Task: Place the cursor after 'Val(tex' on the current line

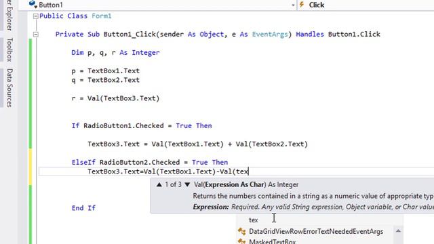Action: [249, 171]
